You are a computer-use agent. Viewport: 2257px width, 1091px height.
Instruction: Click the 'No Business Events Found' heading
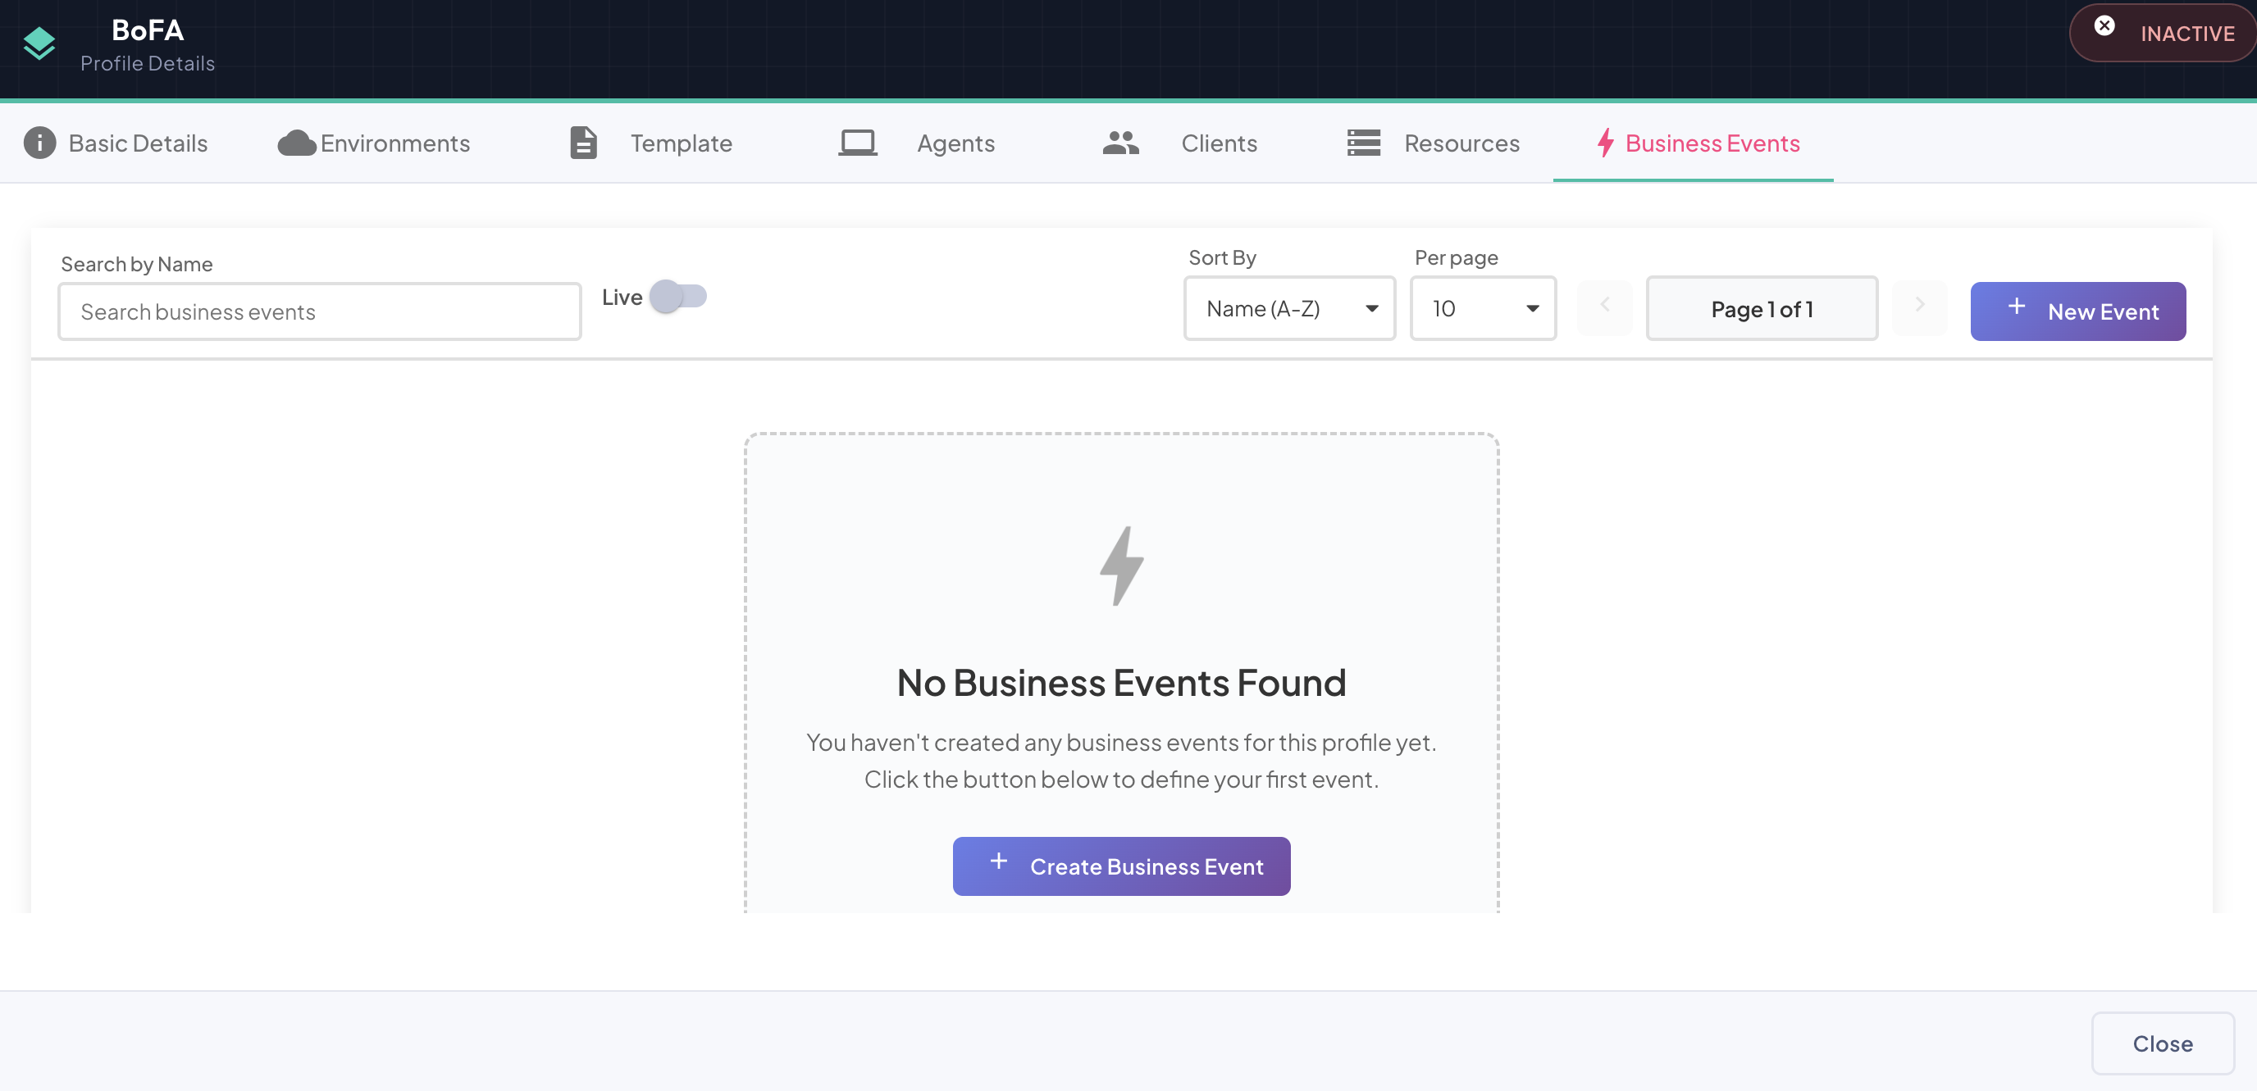tap(1121, 683)
